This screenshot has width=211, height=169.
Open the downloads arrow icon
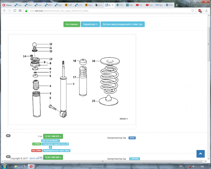coord(206,11)
